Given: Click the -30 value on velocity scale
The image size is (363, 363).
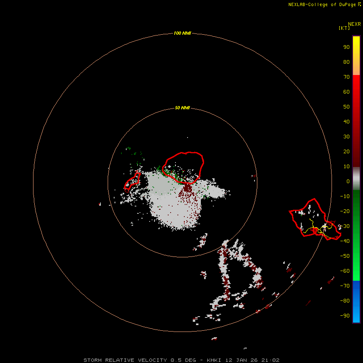Looking at the screenshot, I should pyautogui.click(x=345, y=226).
